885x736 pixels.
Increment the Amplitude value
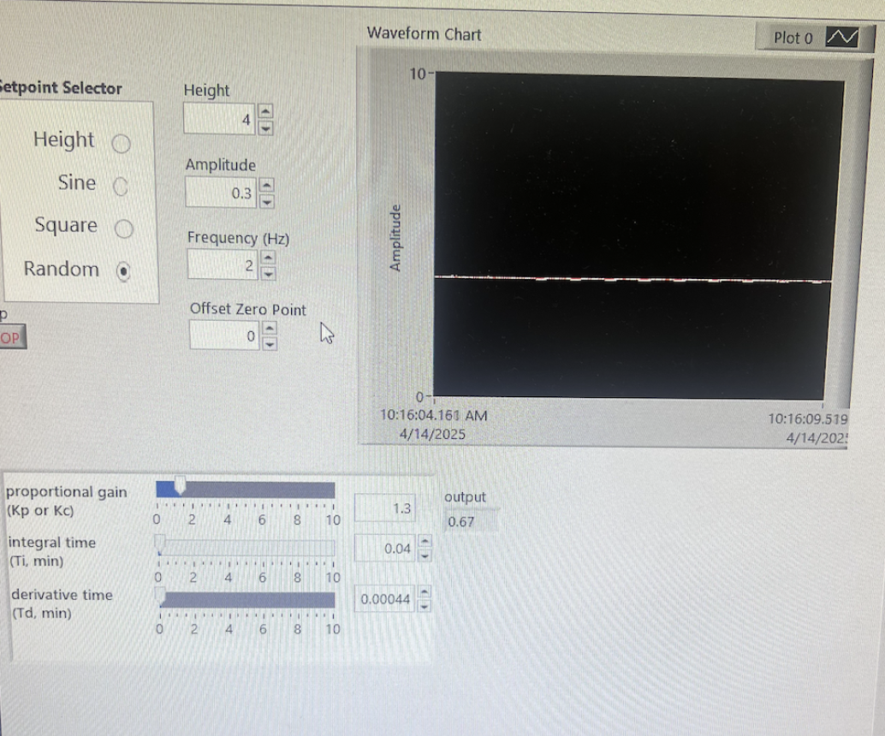pos(266,185)
